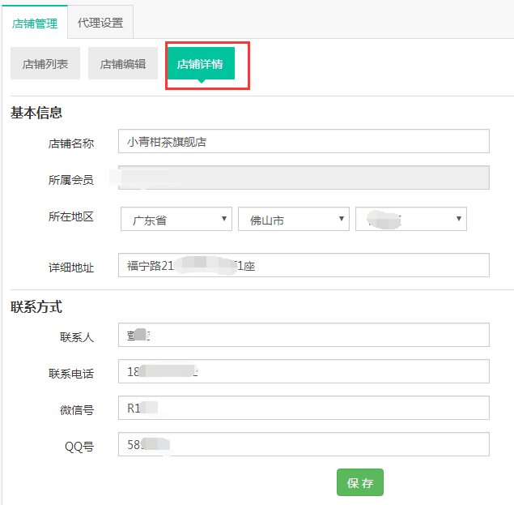
Task: Expand the district dropdown after 佛山市
Action: [411, 219]
